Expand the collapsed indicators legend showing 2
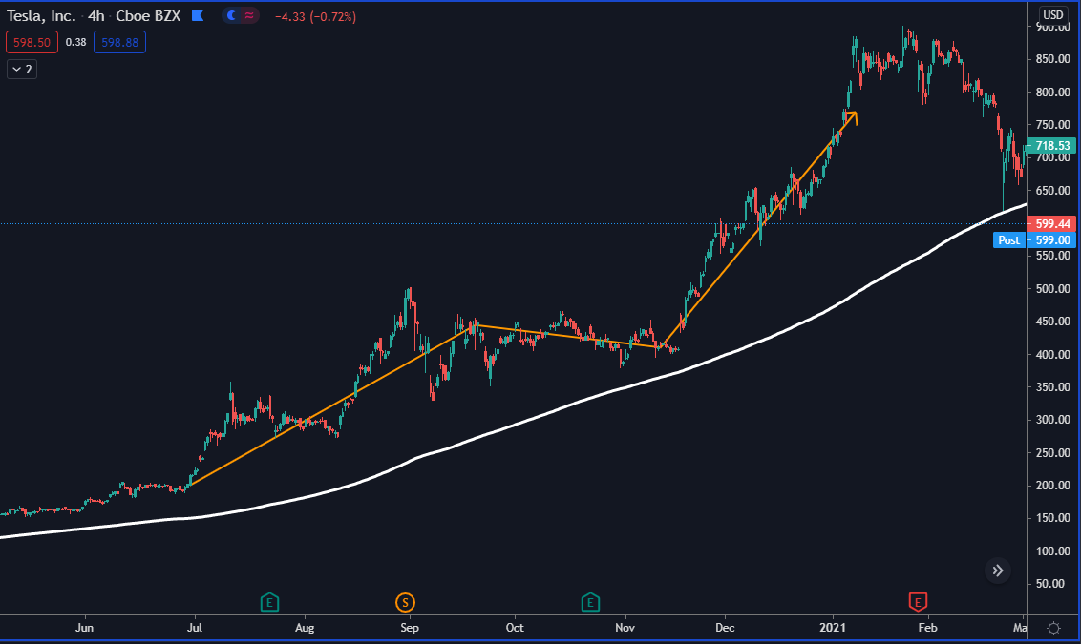The height and width of the screenshot is (644, 1081). [22, 69]
